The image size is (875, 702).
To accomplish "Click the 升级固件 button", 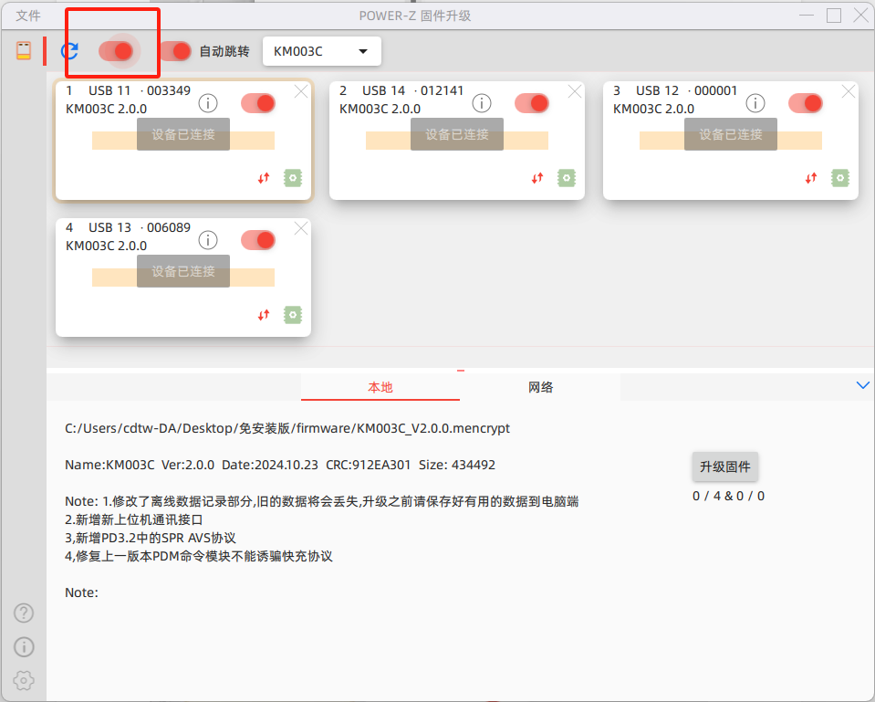I will click(x=724, y=466).
